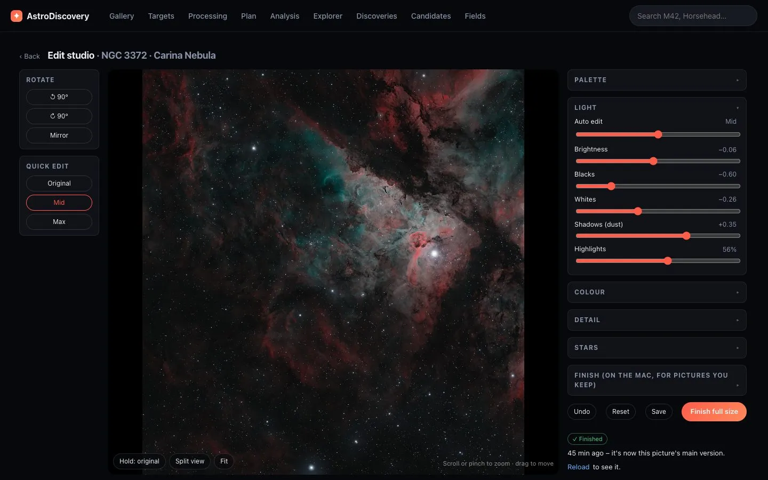Expand the Stars panel
The image size is (768, 480).
pyautogui.click(x=657, y=348)
